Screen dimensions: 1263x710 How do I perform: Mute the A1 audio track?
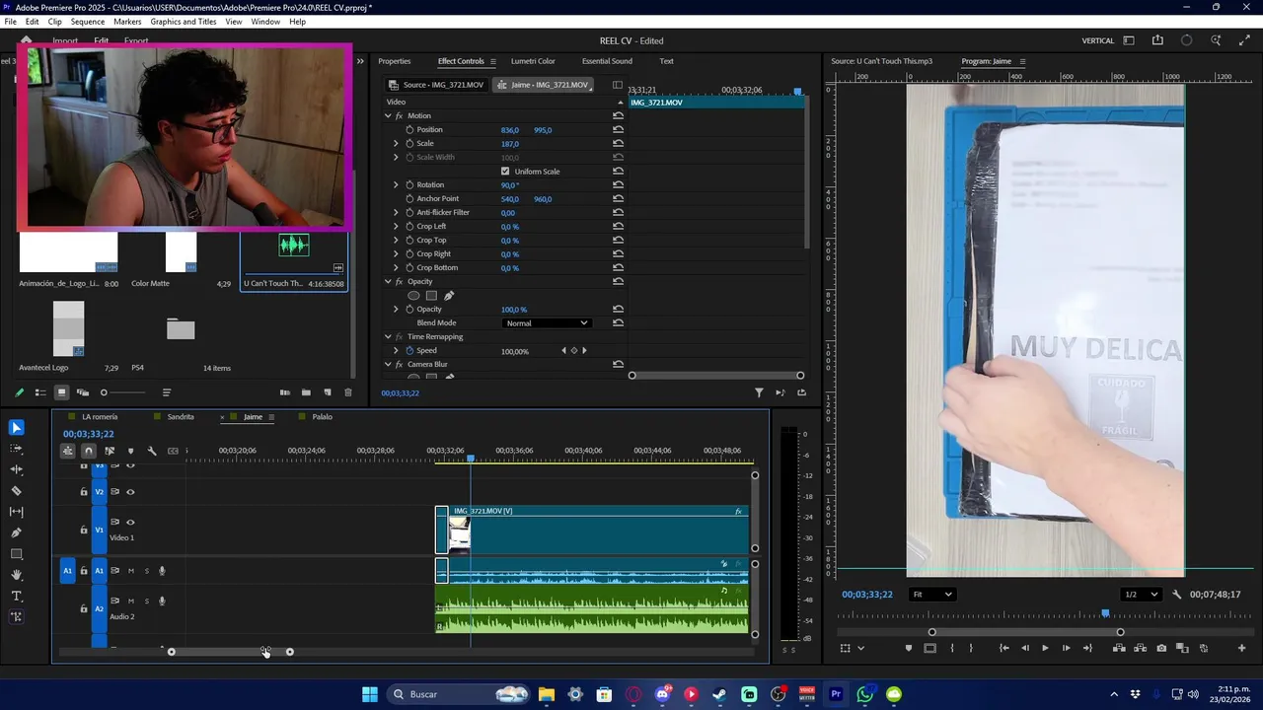point(130,571)
